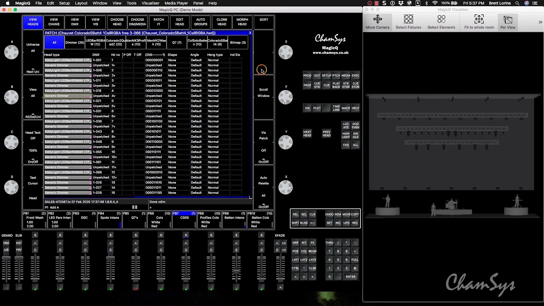Open the Visualiser menu

pyautogui.click(x=150, y=3)
